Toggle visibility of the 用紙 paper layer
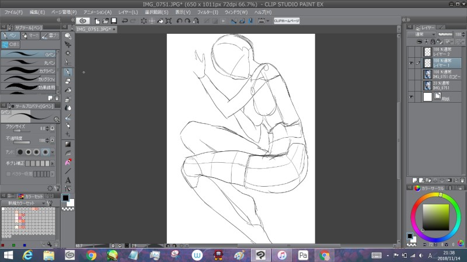Image resolution: width=467 pixels, height=262 pixels. [x=412, y=97]
